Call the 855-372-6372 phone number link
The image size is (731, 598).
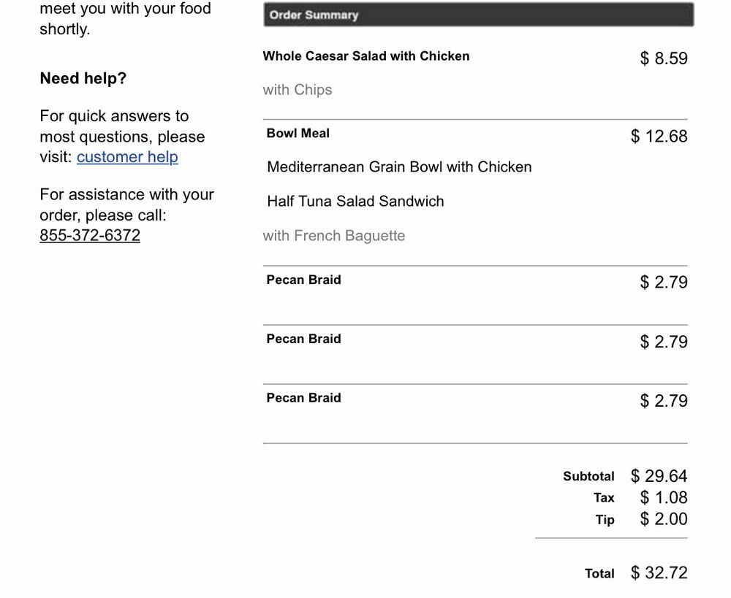pyautogui.click(x=90, y=235)
